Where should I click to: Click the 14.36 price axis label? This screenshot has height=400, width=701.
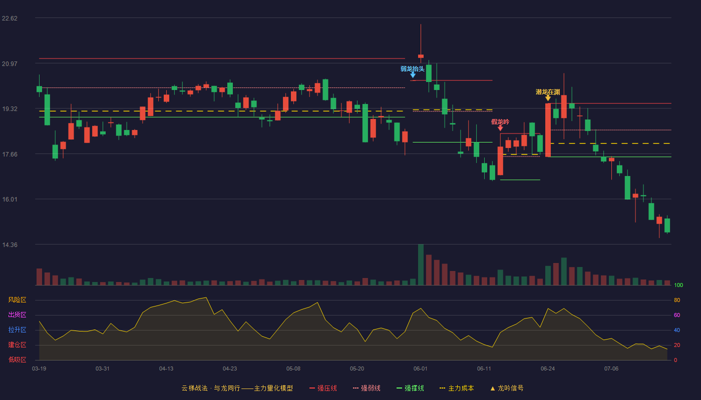pos(10,245)
